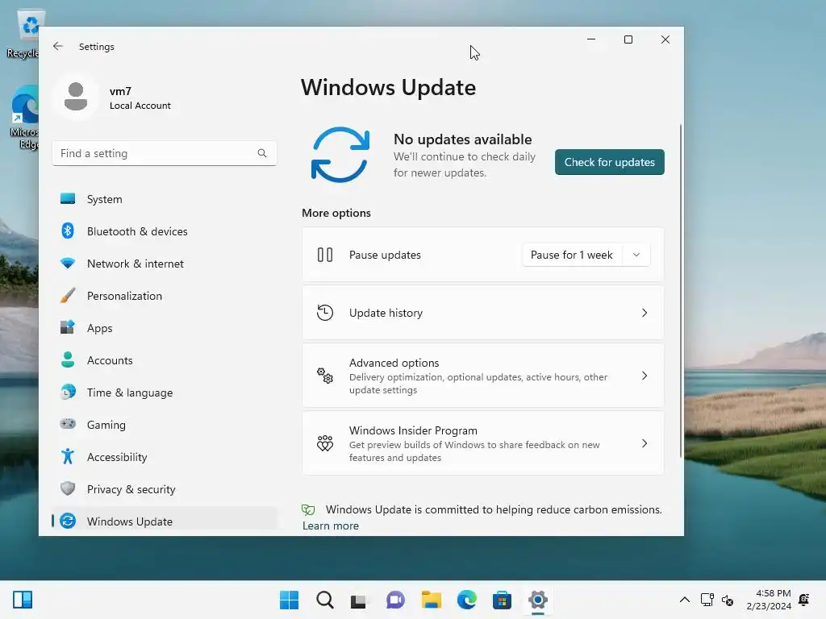Click the Update history clock icon

point(325,313)
